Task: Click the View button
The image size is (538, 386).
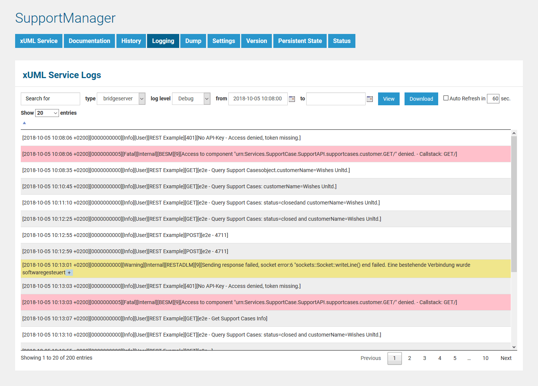Action: [389, 99]
